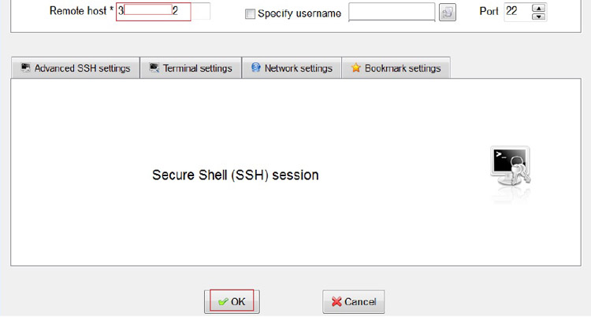The width and height of the screenshot is (591, 317).
Task: Click the red X icon on Cancel
Action: coord(336,301)
